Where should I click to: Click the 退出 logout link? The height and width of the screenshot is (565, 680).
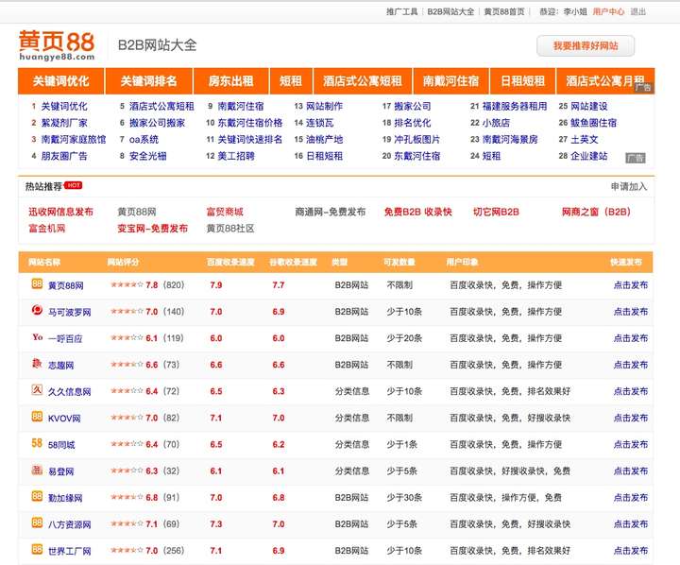tap(637, 11)
